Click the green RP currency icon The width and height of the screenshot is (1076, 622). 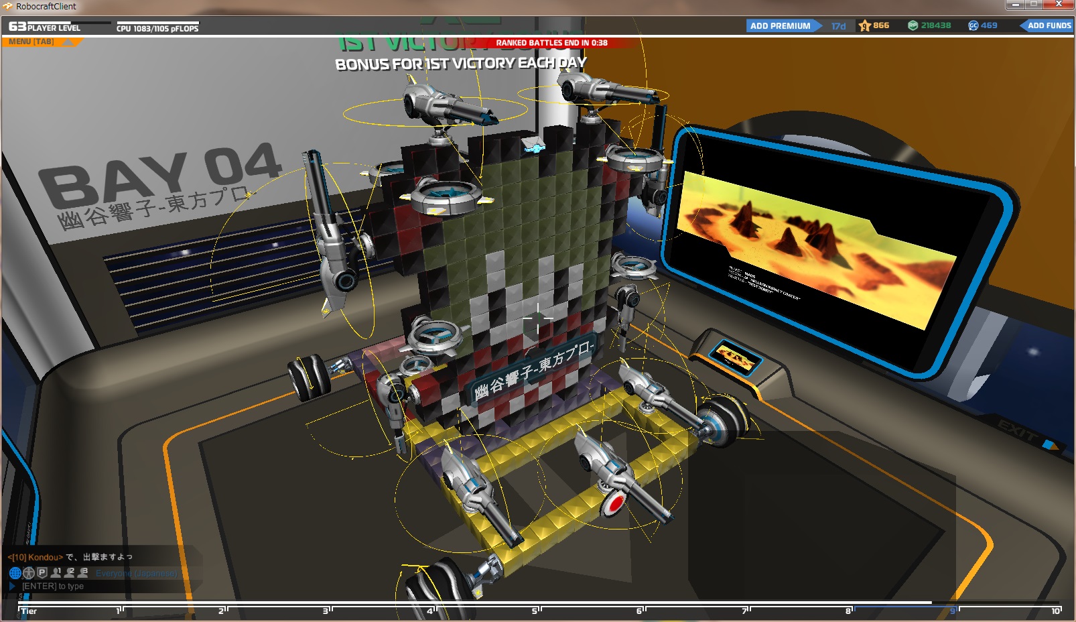click(913, 25)
